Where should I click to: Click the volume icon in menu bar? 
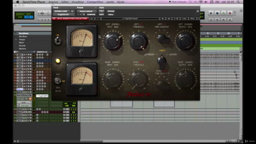pyautogui.click(x=206, y=2)
